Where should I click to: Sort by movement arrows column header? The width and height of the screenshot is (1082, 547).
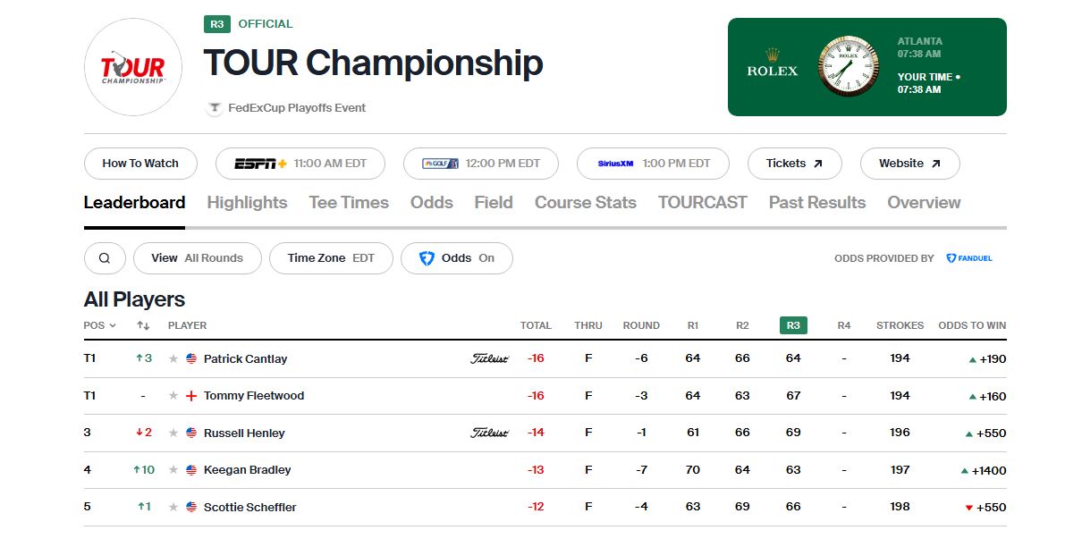[143, 325]
